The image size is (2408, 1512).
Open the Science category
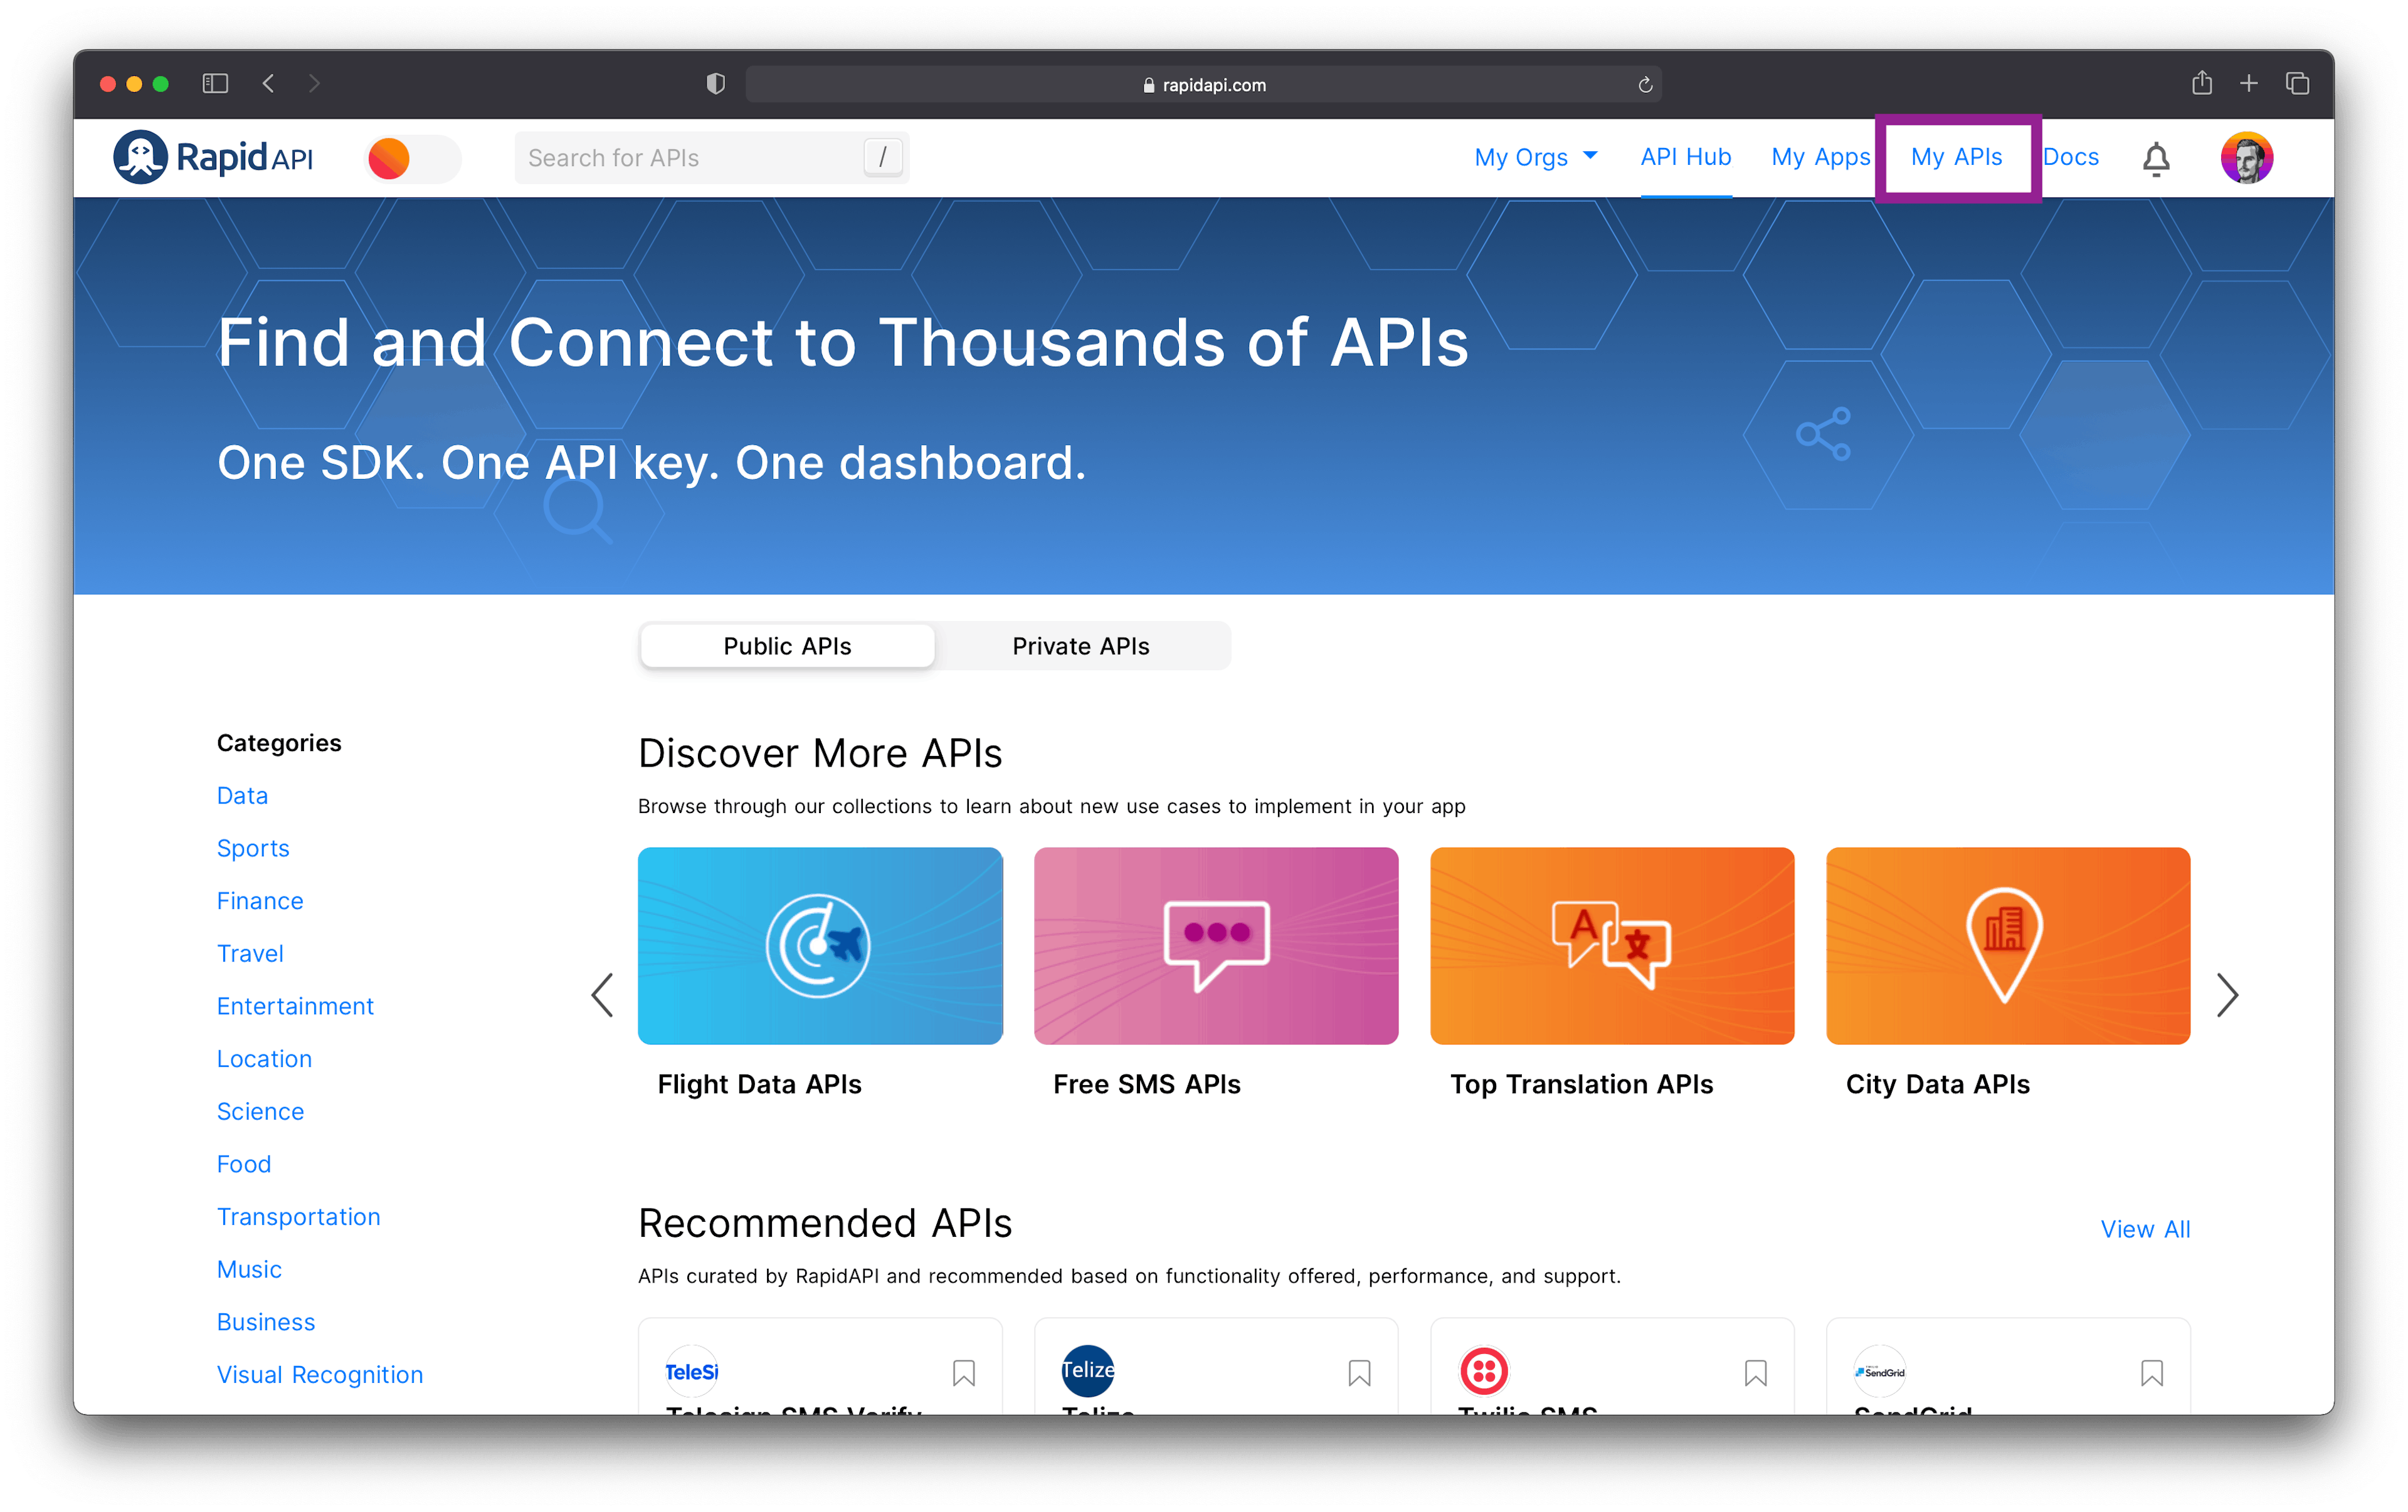coord(260,1110)
